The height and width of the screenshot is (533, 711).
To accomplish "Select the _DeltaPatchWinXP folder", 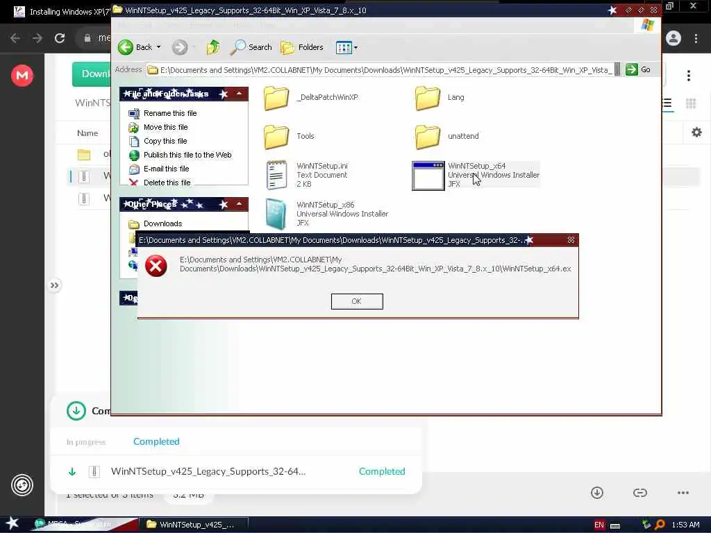I will click(311, 98).
